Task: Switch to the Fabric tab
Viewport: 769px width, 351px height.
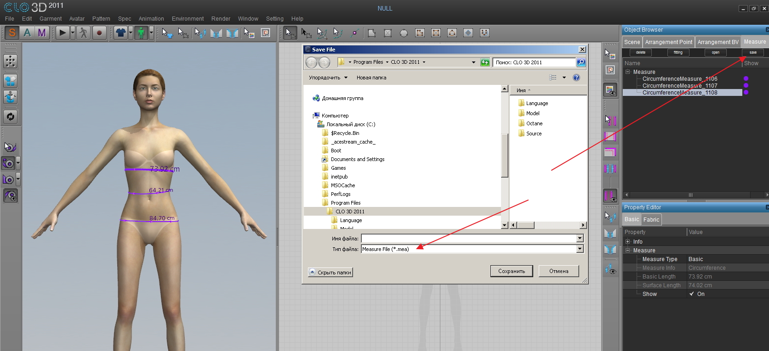Action: pyautogui.click(x=651, y=219)
